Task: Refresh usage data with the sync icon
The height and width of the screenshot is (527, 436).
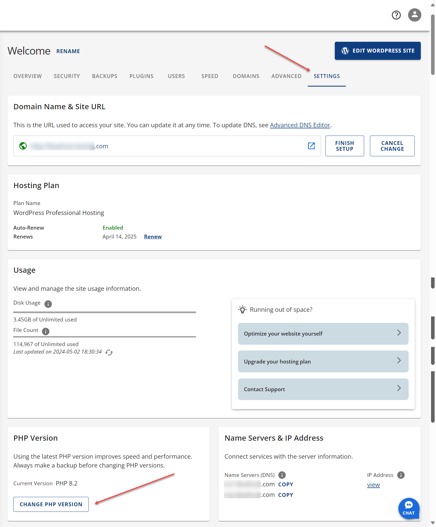Action: (109, 352)
